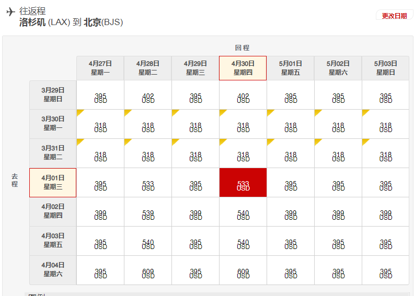This screenshot has height=296, width=414.
Task: Select departure row 3月31日 星期二
Action: [53, 153]
